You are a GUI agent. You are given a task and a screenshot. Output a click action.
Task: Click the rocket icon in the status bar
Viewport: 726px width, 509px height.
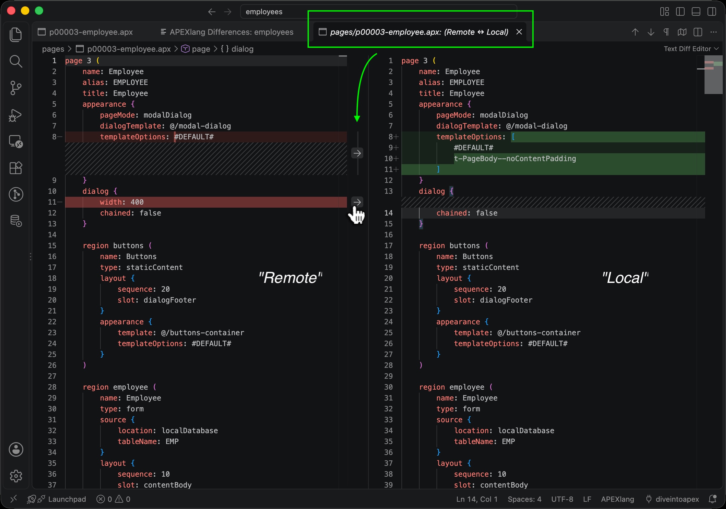(x=31, y=499)
